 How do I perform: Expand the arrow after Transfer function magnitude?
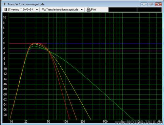coord(82,10)
